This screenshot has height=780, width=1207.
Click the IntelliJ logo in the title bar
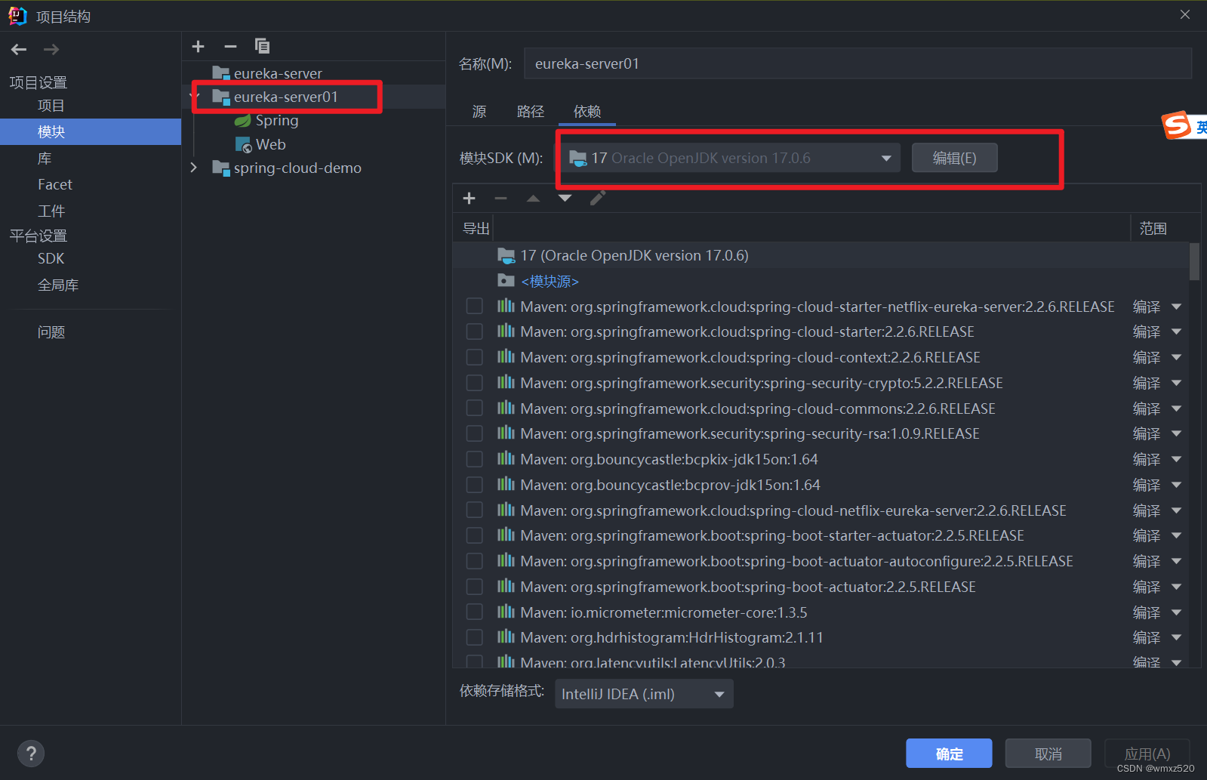point(17,16)
